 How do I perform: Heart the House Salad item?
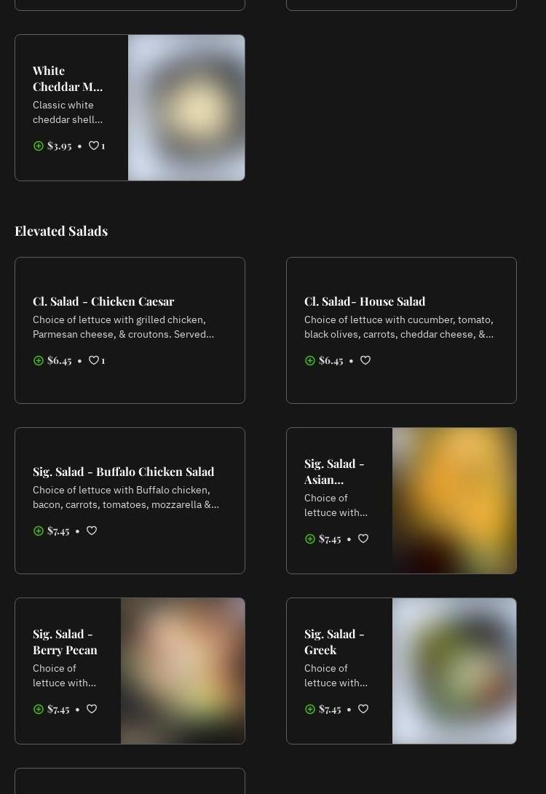tap(365, 360)
